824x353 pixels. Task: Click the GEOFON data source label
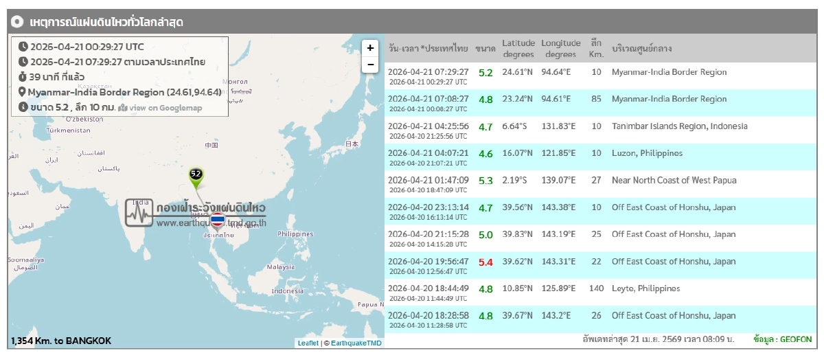(x=796, y=340)
